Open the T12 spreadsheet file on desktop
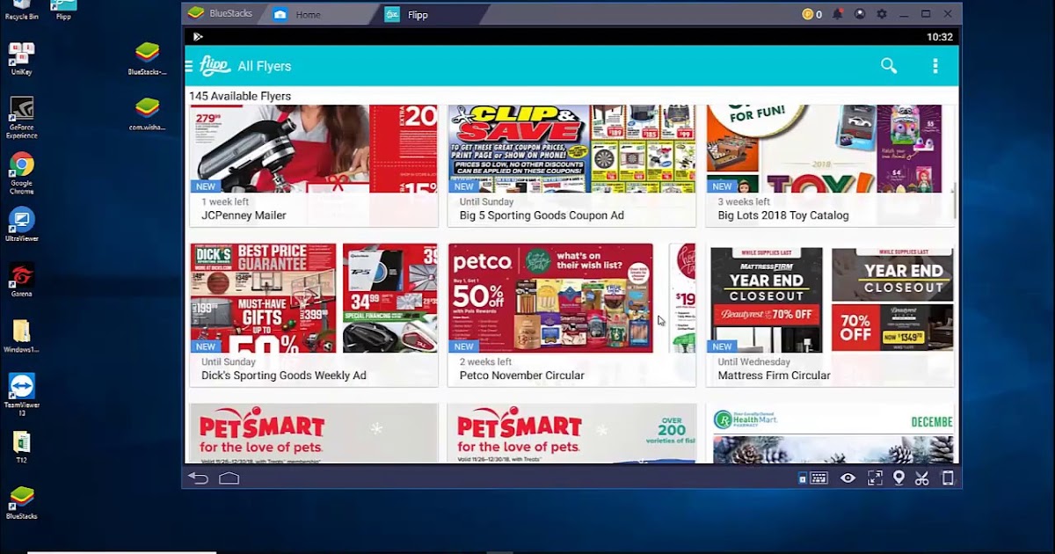 pos(21,447)
